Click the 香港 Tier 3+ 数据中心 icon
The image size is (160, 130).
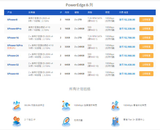(x=116, y=120)
